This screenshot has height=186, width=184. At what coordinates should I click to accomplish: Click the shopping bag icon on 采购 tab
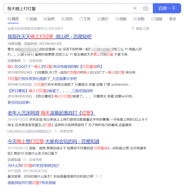[x=135, y=19]
